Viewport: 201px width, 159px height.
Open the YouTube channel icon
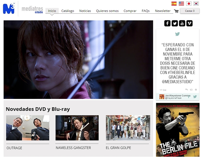tap(182, 23)
